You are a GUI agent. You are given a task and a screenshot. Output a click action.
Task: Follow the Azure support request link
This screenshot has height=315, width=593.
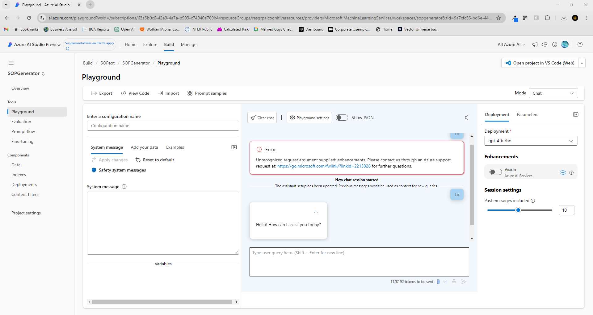[323, 166]
